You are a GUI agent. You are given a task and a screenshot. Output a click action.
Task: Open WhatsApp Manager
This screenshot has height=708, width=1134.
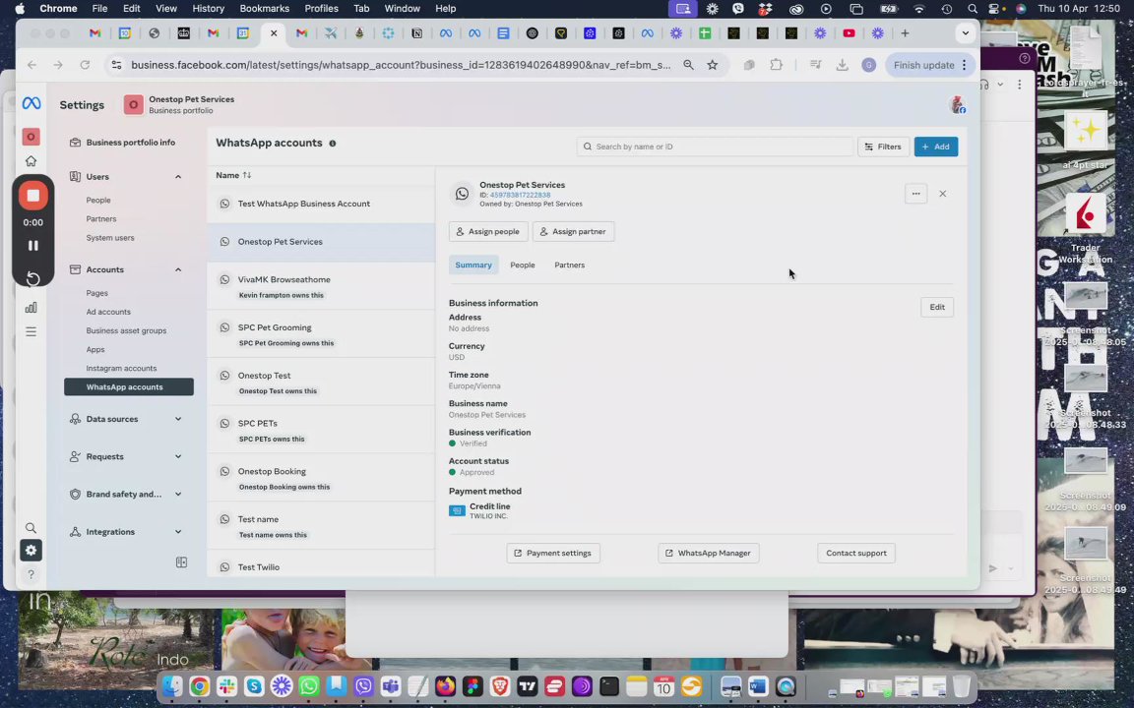(x=708, y=554)
